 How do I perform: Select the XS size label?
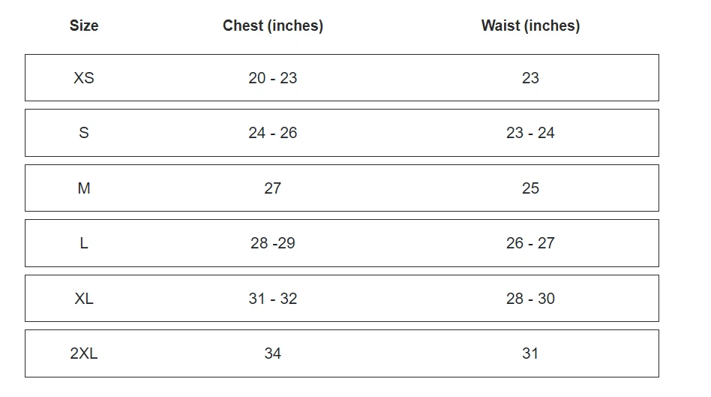84,78
